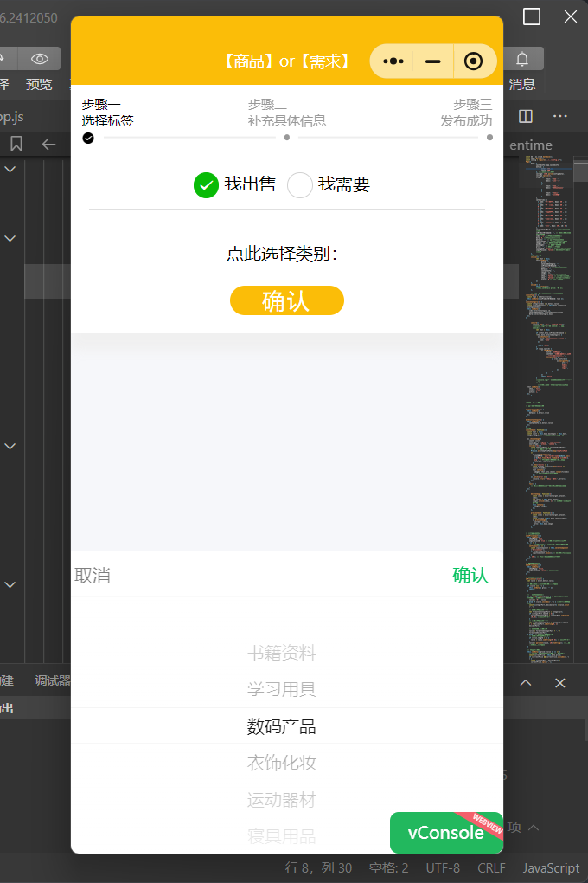
Task: Close the bottom debugger panel
Action: click(x=559, y=682)
